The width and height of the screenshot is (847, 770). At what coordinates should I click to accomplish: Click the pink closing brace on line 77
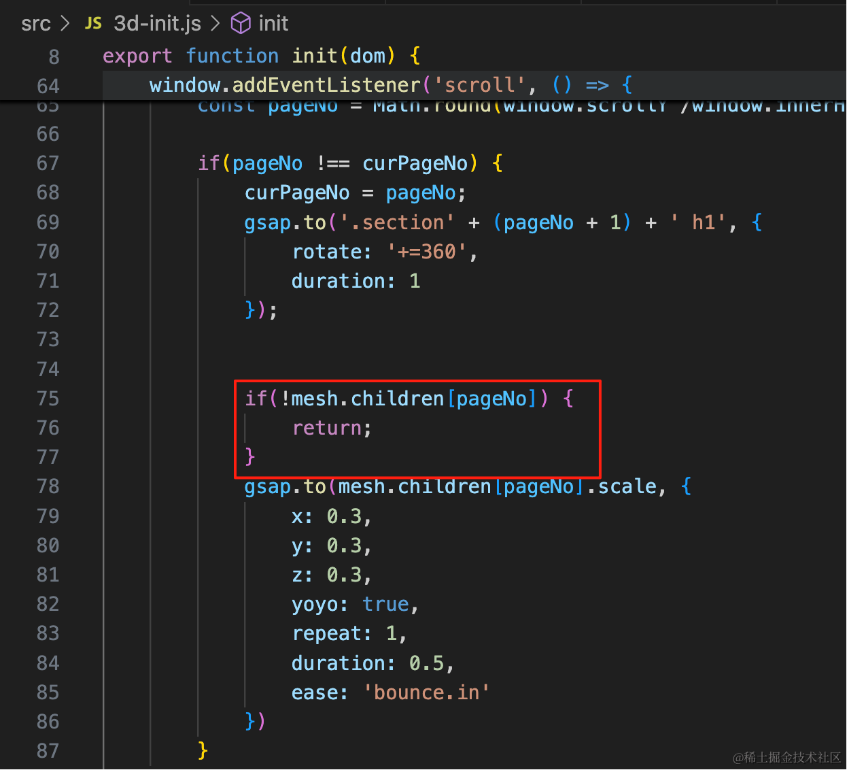pyautogui.click(x=249, y=456)
